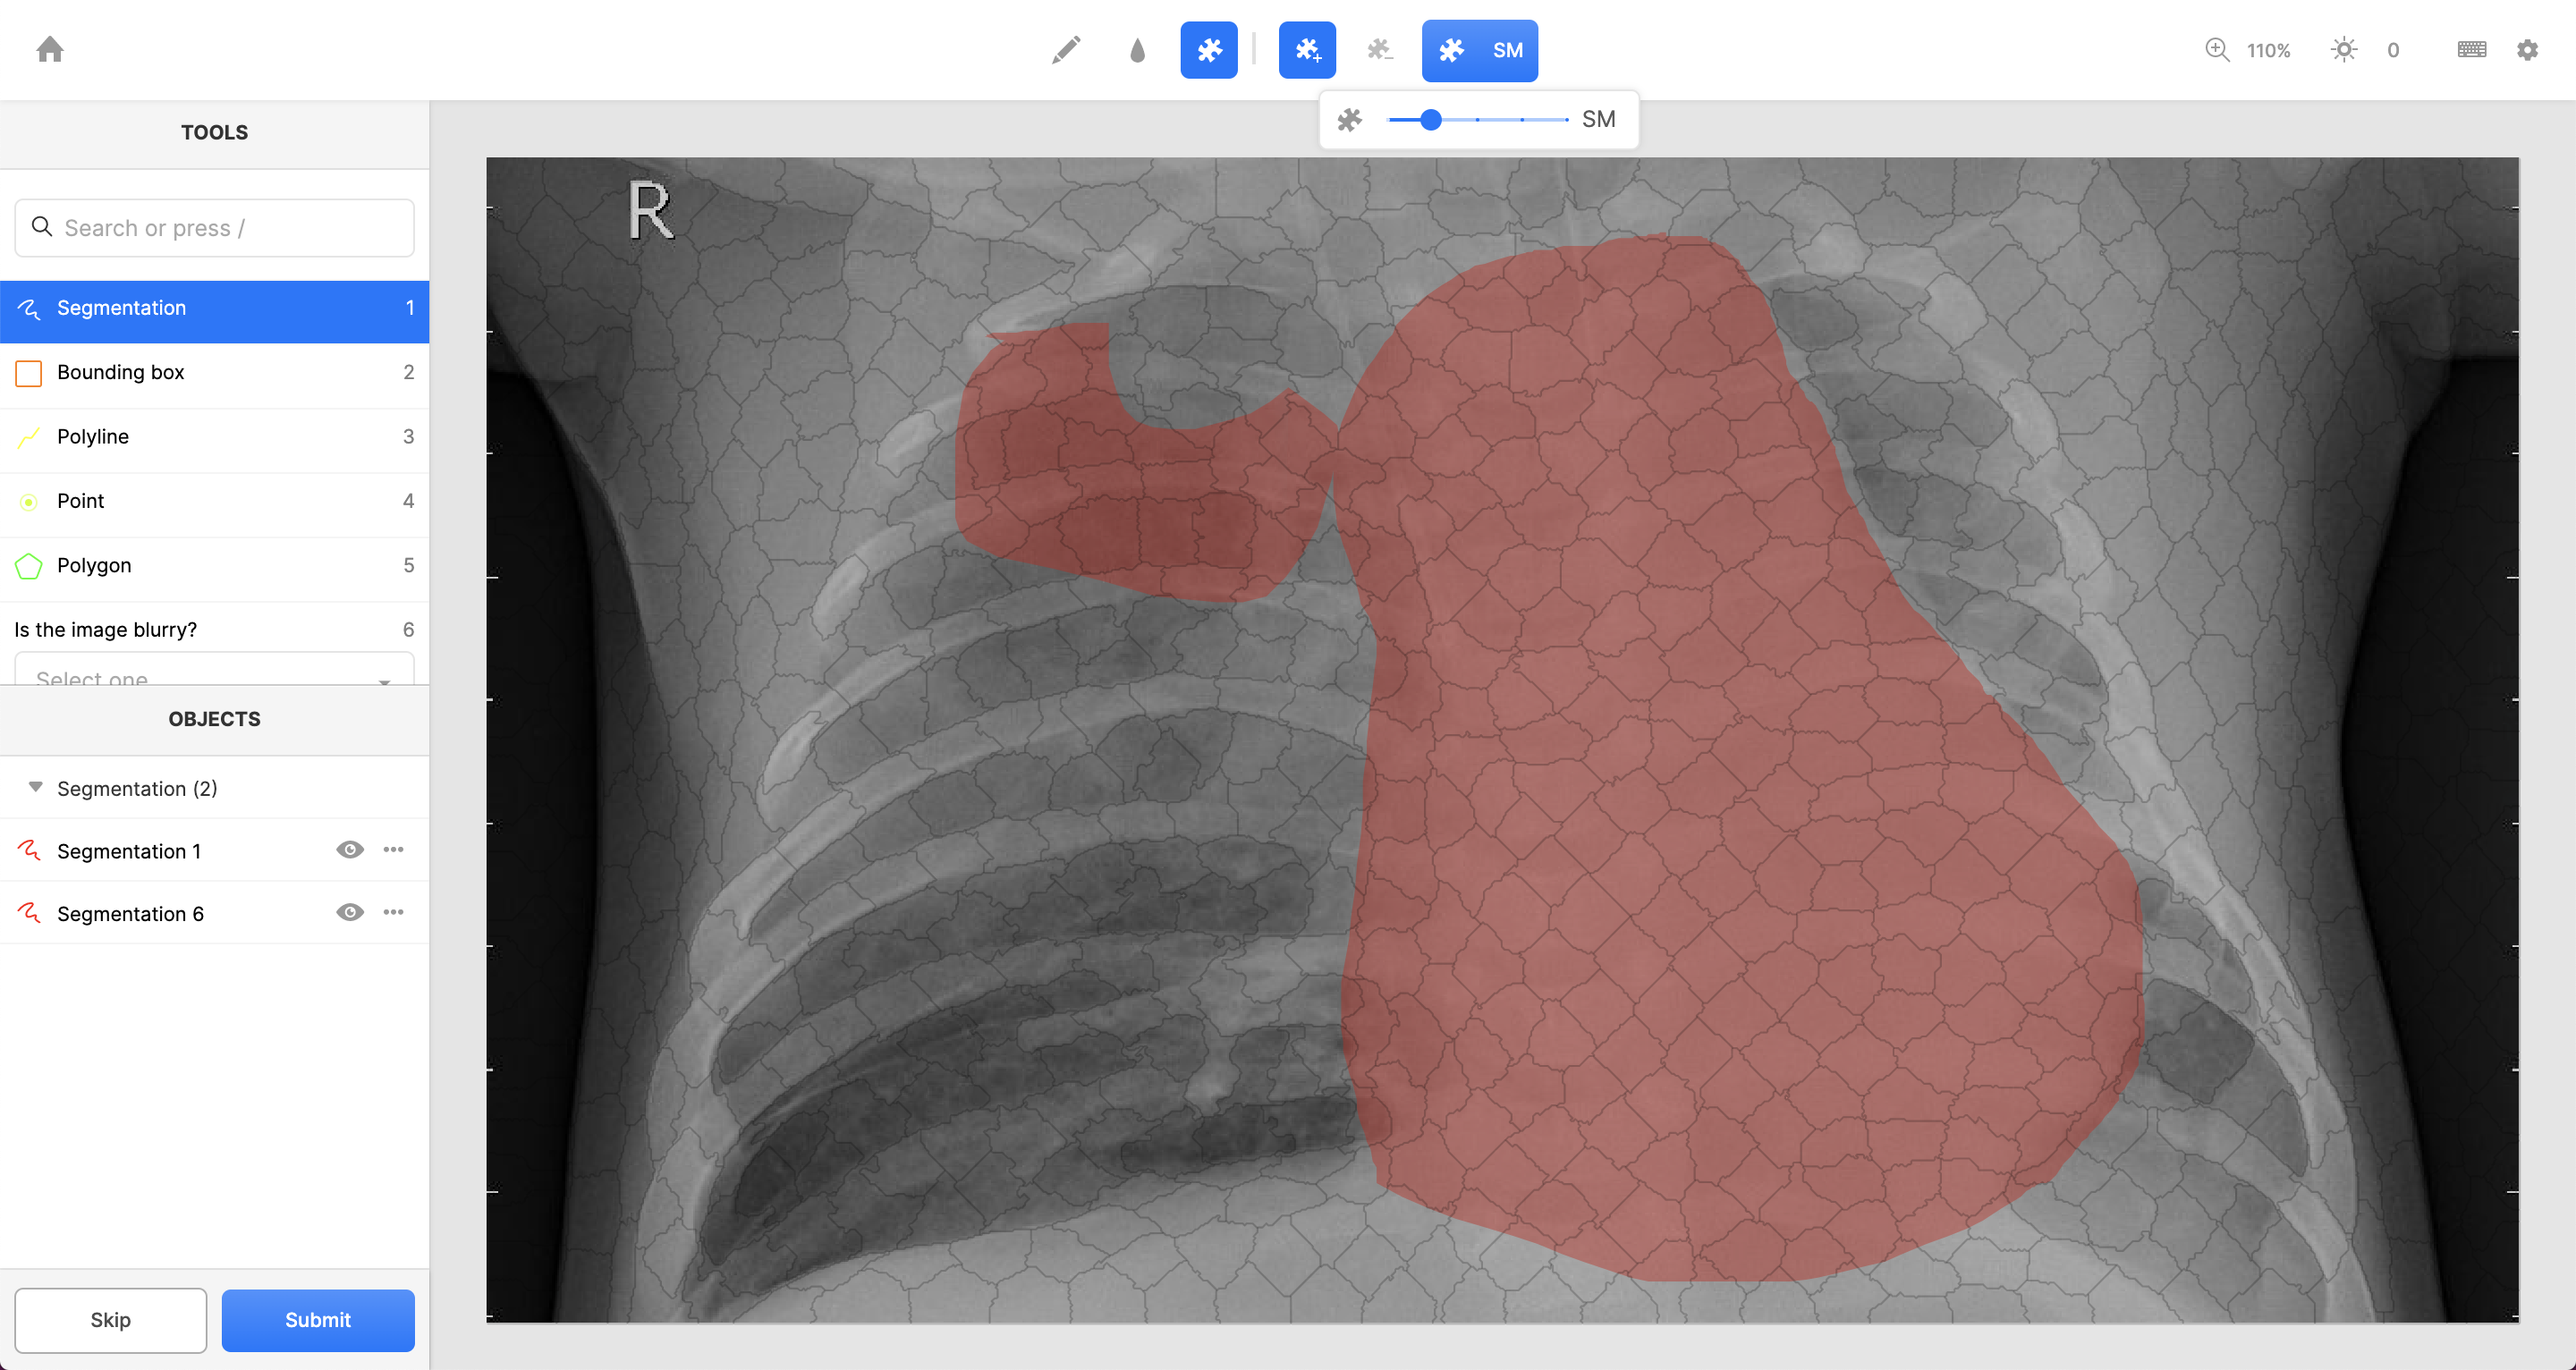Click the green Polygon icon
This screenshot has width=2576, height=1370.
(x=29, y=567)
